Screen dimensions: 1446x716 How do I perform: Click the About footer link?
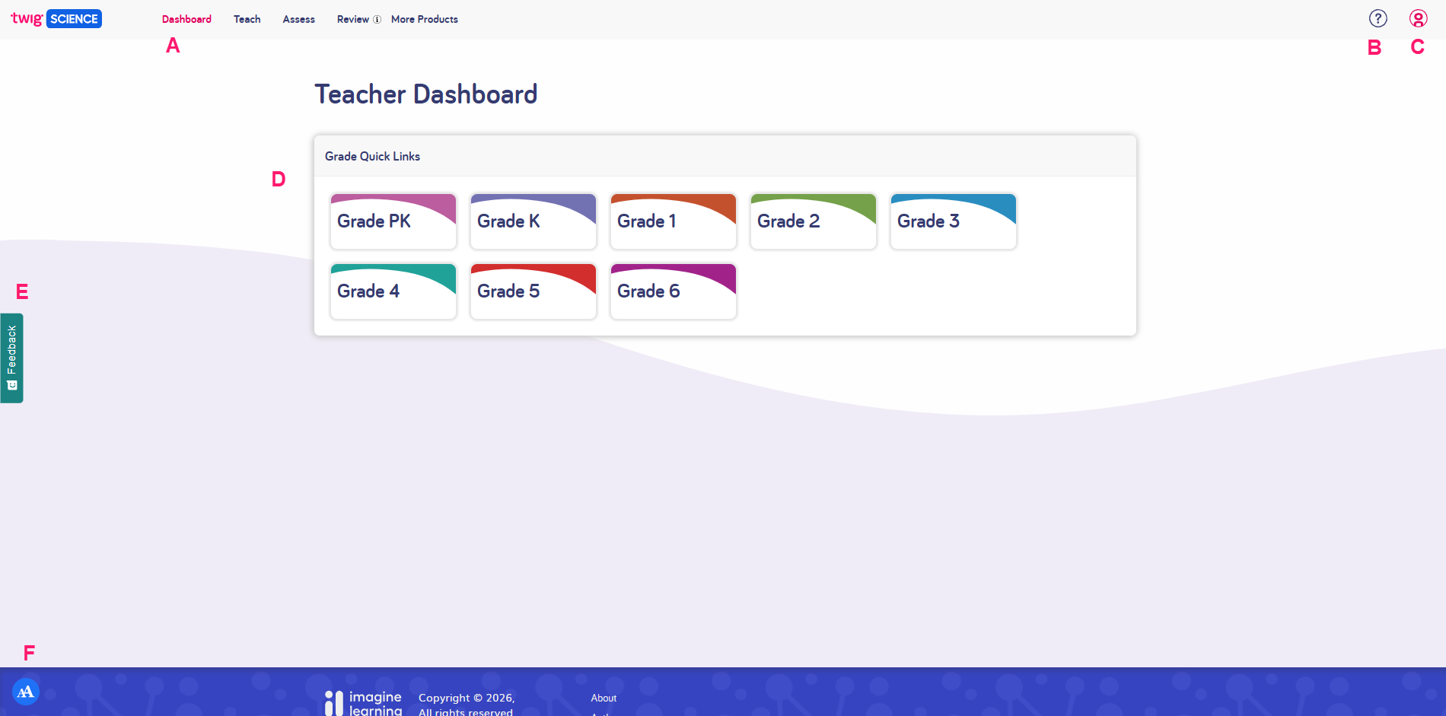[x=604, y=698]
